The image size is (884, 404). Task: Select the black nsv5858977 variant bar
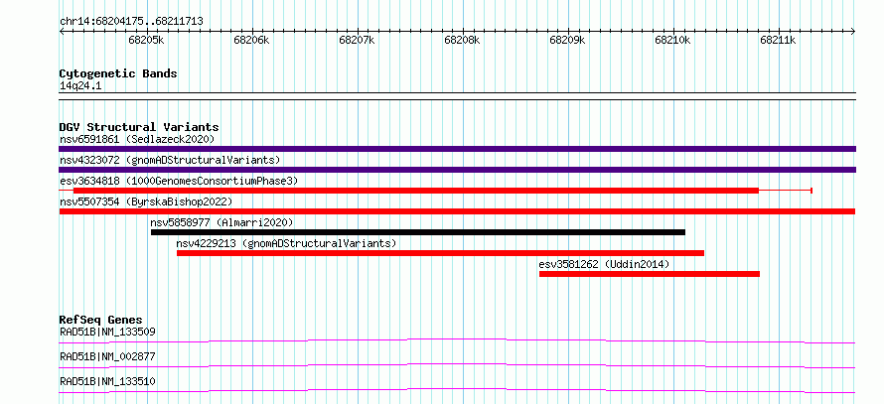[418, 232]
